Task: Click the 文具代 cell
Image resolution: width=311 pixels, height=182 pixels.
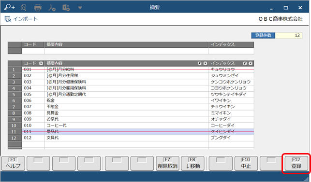Action: tap(127, 138)
